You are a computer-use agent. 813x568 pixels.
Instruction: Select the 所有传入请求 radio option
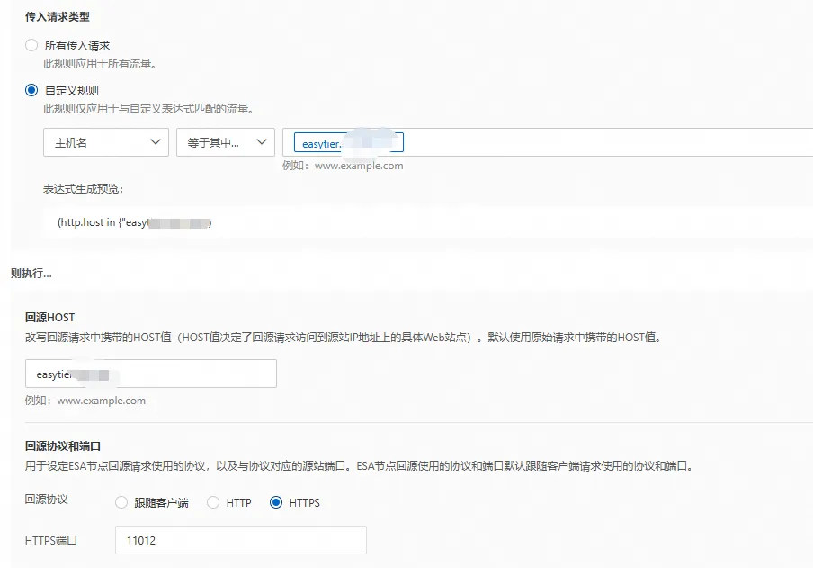pyautogui.click(x=31, y=43)
